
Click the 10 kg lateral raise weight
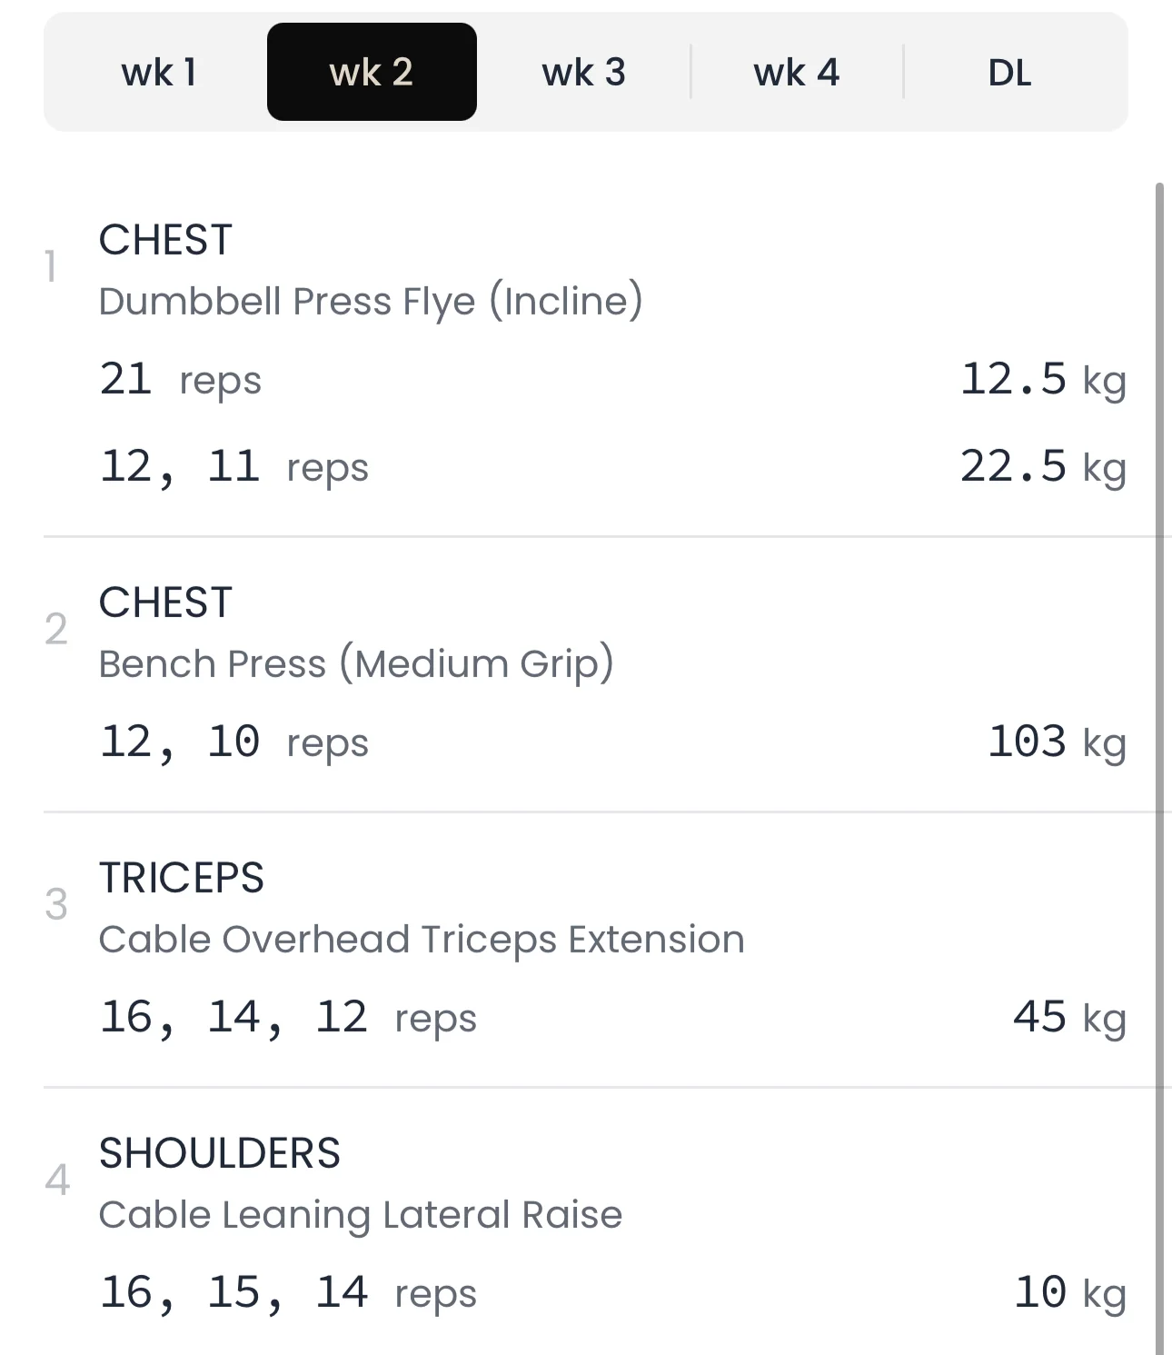(x=1068, y=1292)
